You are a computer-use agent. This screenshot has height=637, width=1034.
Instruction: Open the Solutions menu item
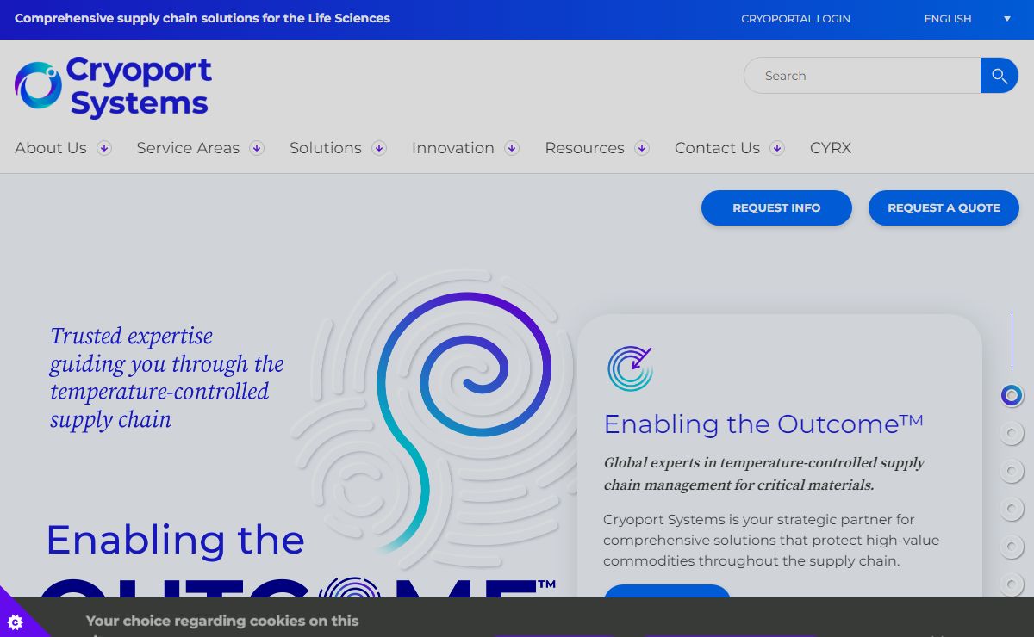tap(326, 148)
